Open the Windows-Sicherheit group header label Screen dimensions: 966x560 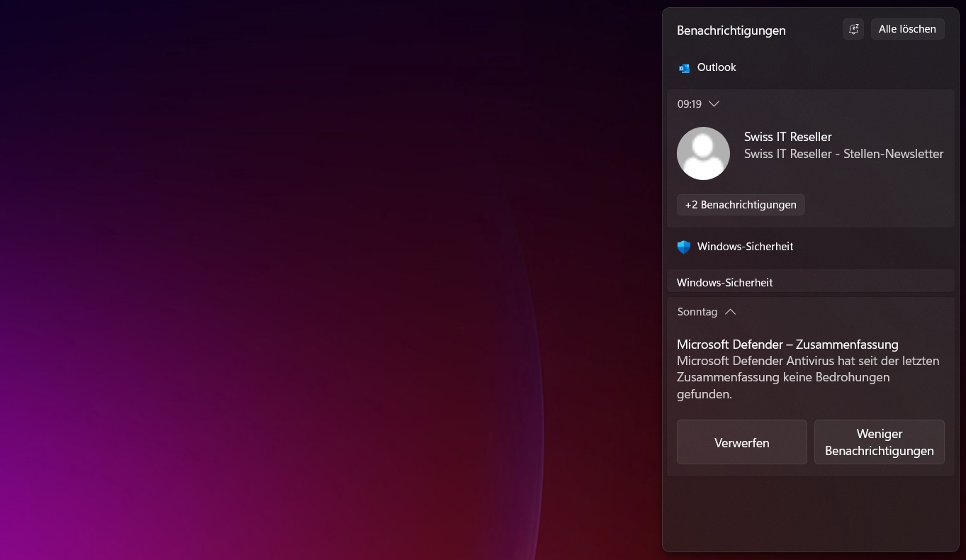pos(745,247)
